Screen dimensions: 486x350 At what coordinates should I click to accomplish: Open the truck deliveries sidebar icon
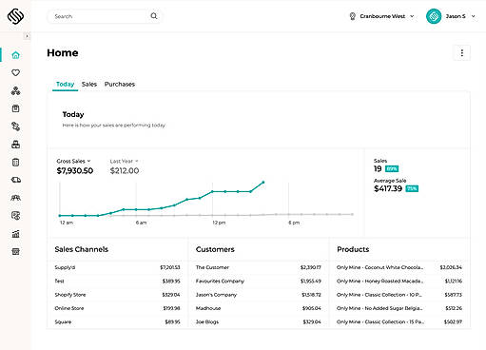[15, 180]
